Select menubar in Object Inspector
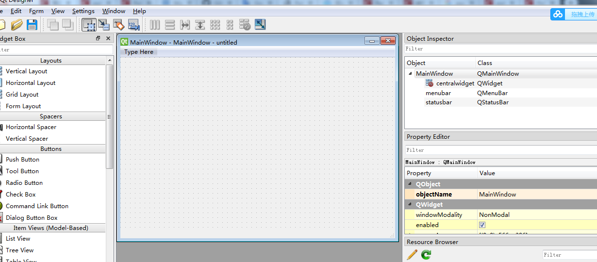The image size is (597, 262). click(x=438, y=93)
